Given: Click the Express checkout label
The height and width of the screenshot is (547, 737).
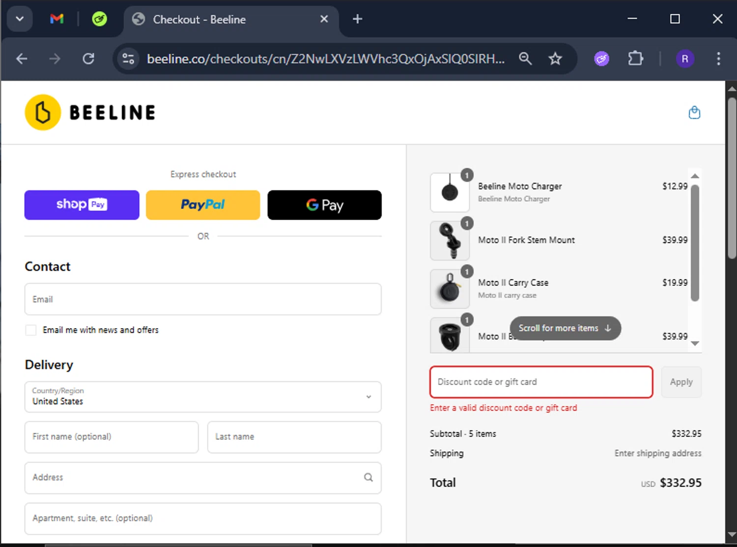Looking at the screenshot, I should (x=203, y=174).
